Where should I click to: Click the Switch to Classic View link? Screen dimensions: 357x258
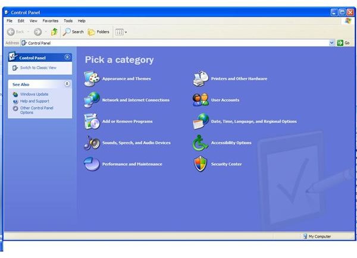(38, 68)
